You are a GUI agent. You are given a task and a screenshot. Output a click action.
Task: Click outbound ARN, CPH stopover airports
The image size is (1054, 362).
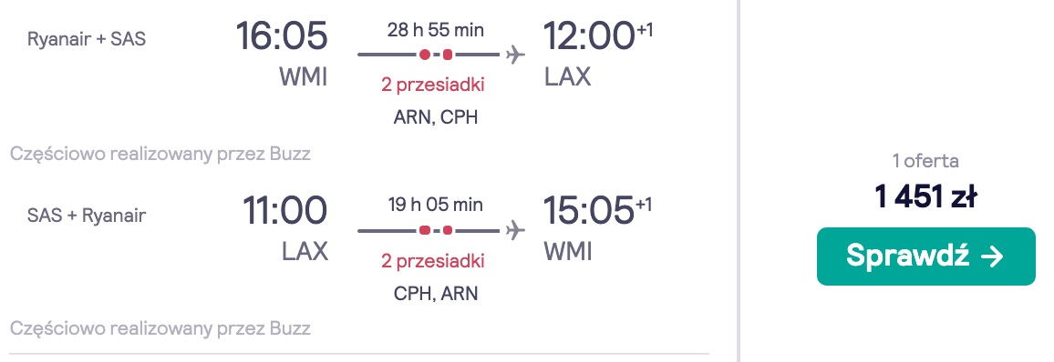tap(436, 117)
